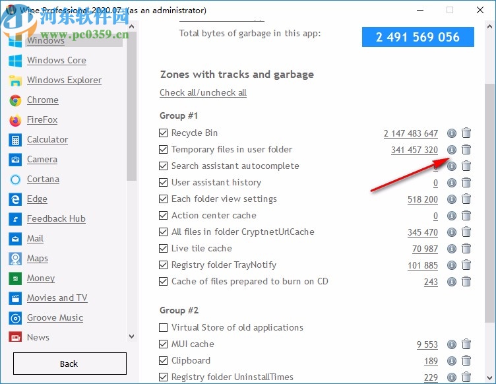This screenshot has height=384, width=496.
Task: Click trash icon for Temporary files in user folder
Action: tap(466, 149)
